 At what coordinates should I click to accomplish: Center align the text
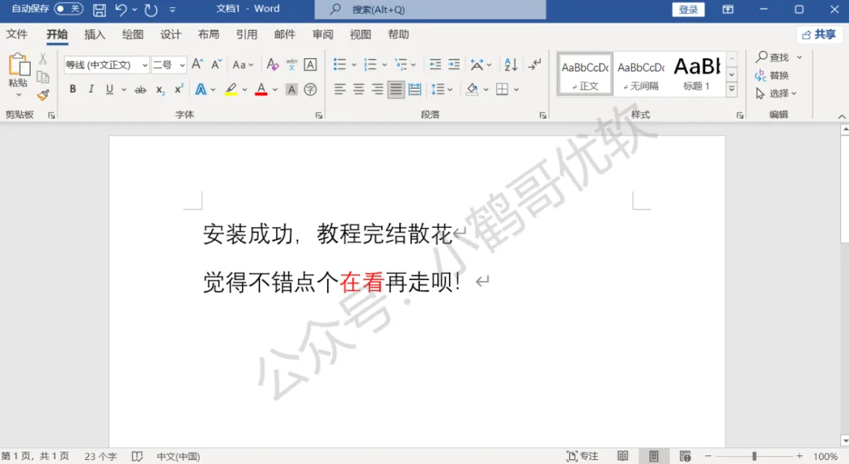click(x=358, y=90)
